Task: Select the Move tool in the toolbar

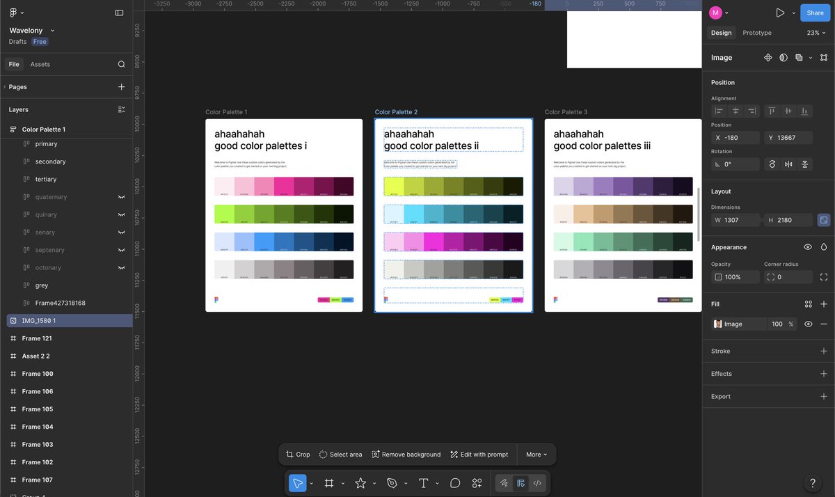Action: click(x=297, y=483)
